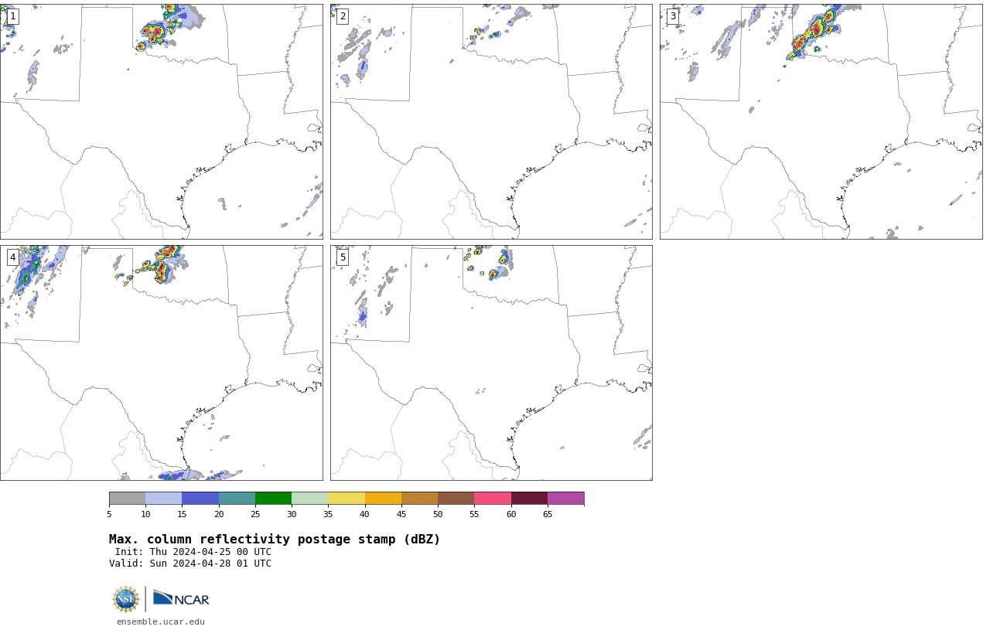Click the pink 55-60 dBZ swatch
990x630 pixels.
pos(493,498)
